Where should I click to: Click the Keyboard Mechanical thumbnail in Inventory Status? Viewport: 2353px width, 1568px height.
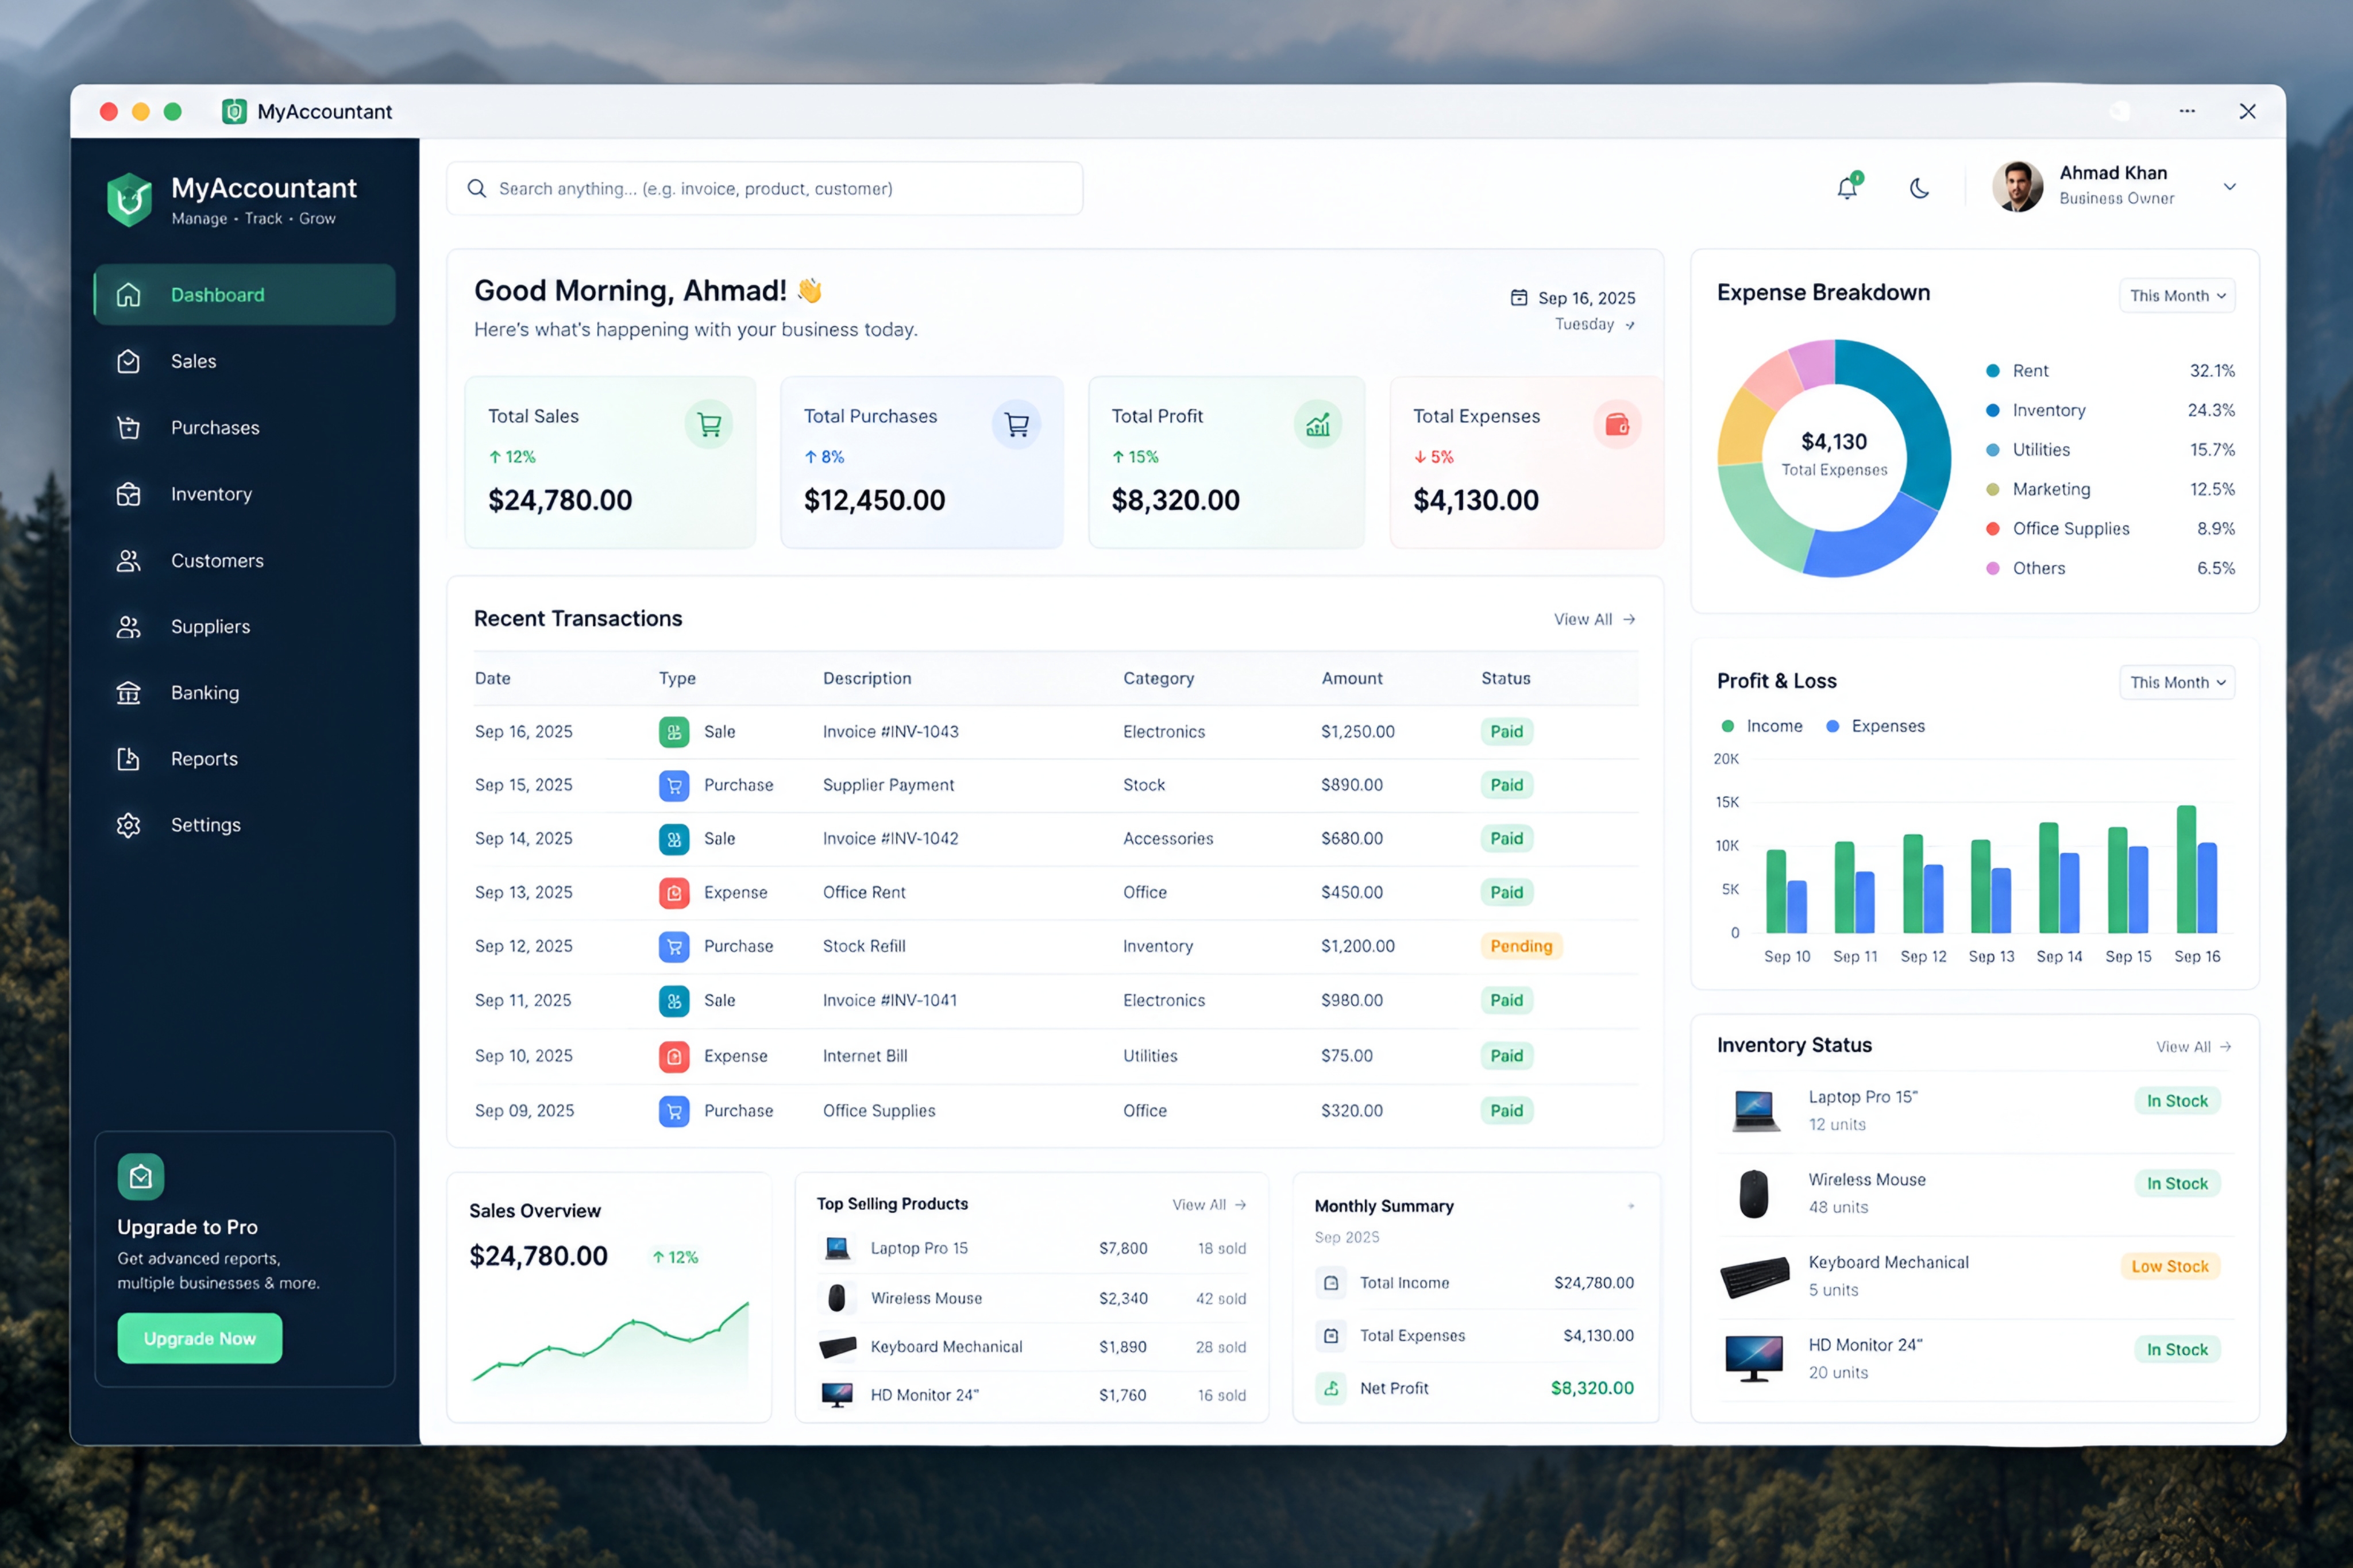(x=1754, y=1277)
